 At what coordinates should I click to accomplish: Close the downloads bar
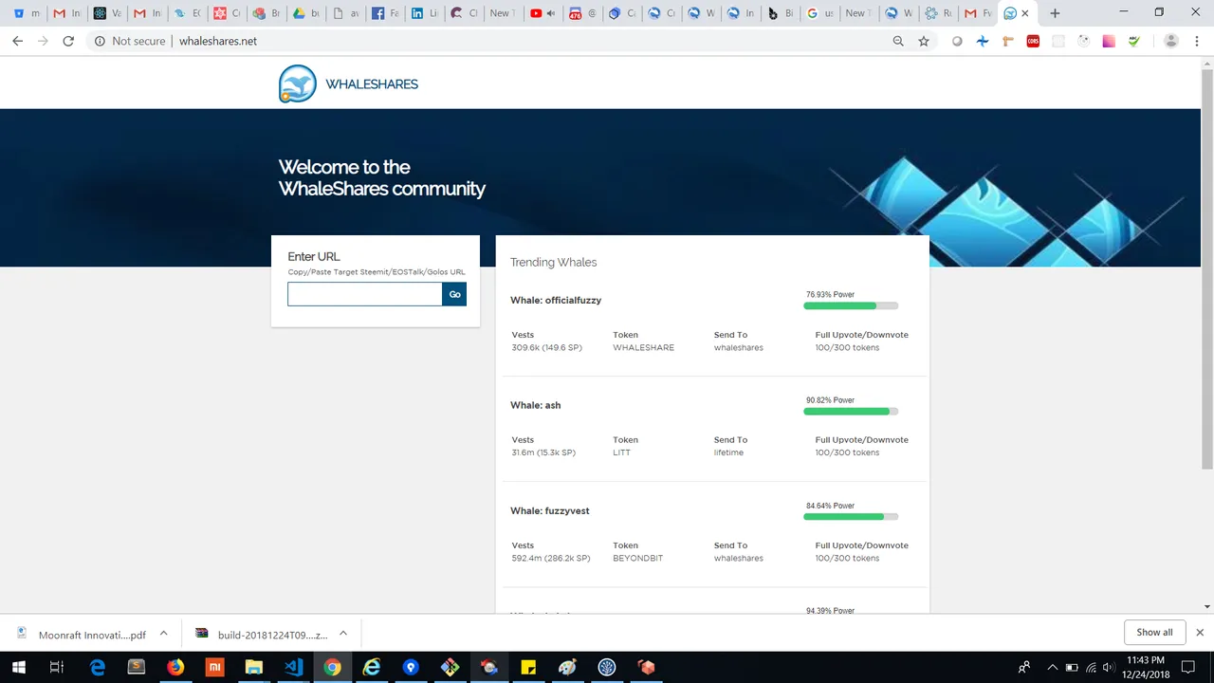pyautogui.click(x=1200, y=632)
